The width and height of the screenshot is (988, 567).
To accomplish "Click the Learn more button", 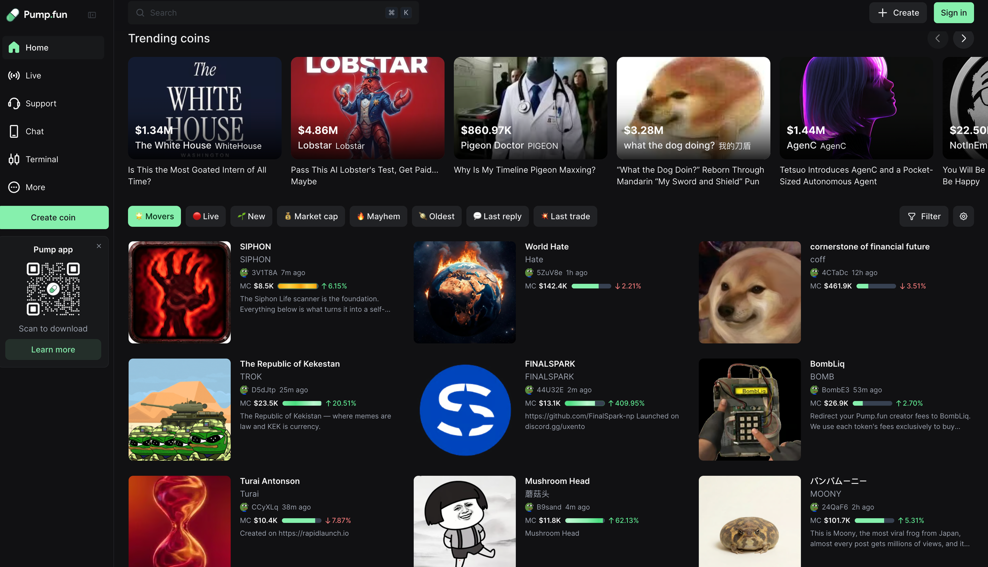I will point(53,350).
